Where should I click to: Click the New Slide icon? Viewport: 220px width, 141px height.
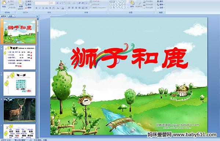point(21,3)
